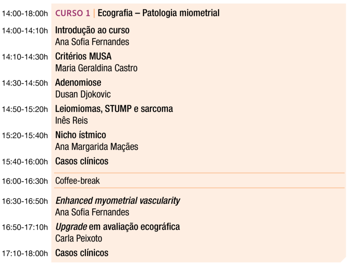Screen dimensions: 349x266
Task: Click speaker name Carla Peixoto
Action: click(79, 238)
